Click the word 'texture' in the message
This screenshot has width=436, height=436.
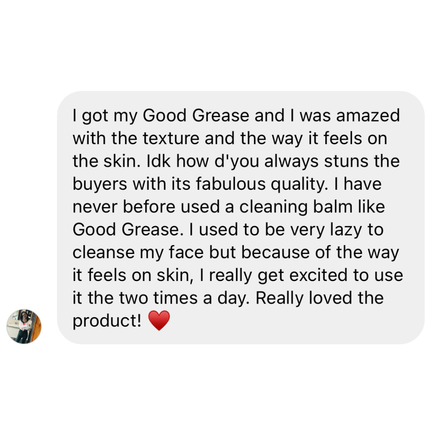coord(171,138)
